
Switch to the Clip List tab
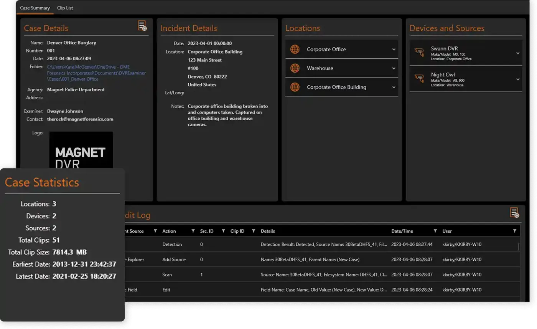tap(65, 8)
